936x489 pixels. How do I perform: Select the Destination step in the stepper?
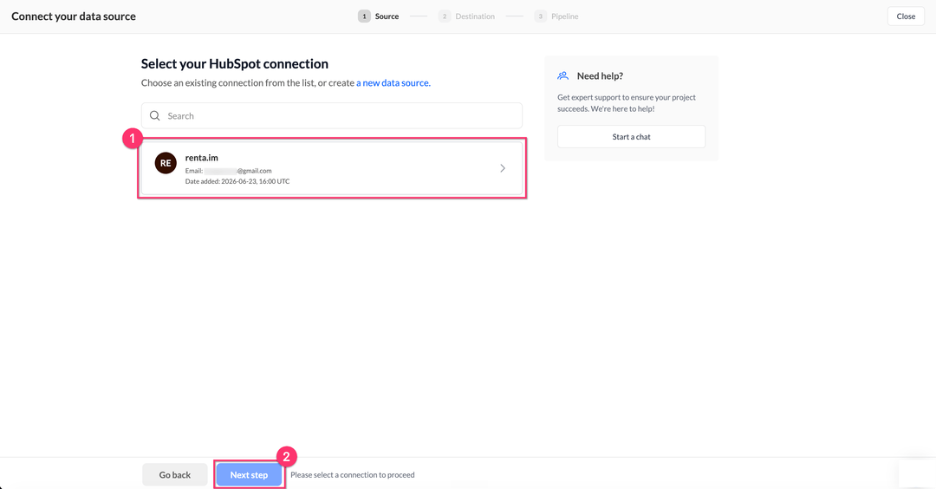click(x=467, y=16)
